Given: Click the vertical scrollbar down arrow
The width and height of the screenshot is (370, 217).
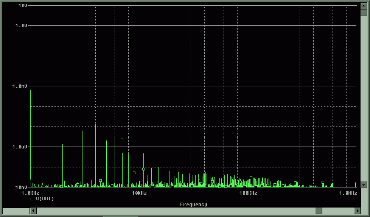Looking at the screenshot, I should tap(364, 185).
